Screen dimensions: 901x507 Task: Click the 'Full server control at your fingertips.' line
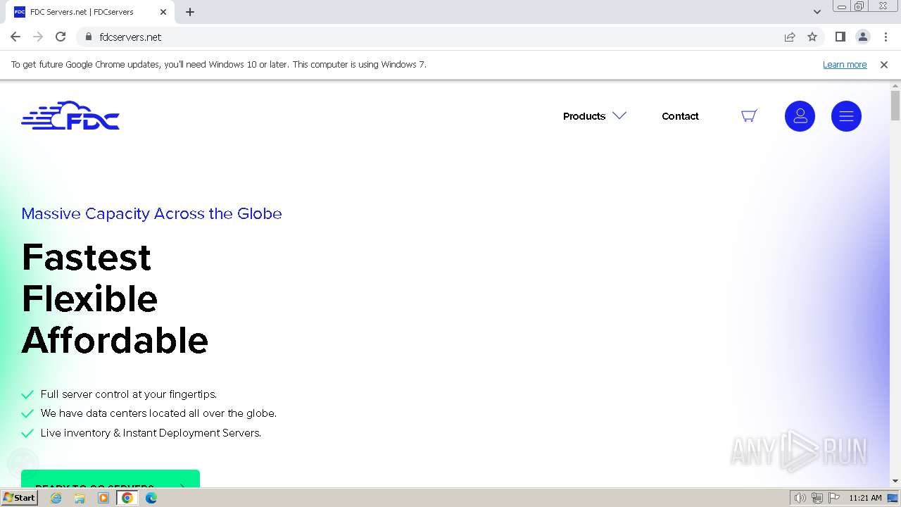coord(129,394)
